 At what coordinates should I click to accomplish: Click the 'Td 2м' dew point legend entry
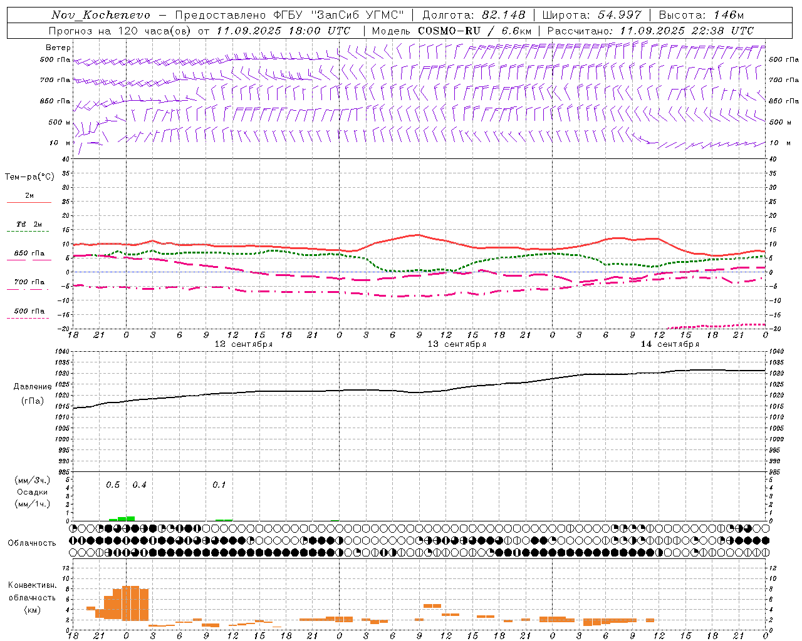29,224
